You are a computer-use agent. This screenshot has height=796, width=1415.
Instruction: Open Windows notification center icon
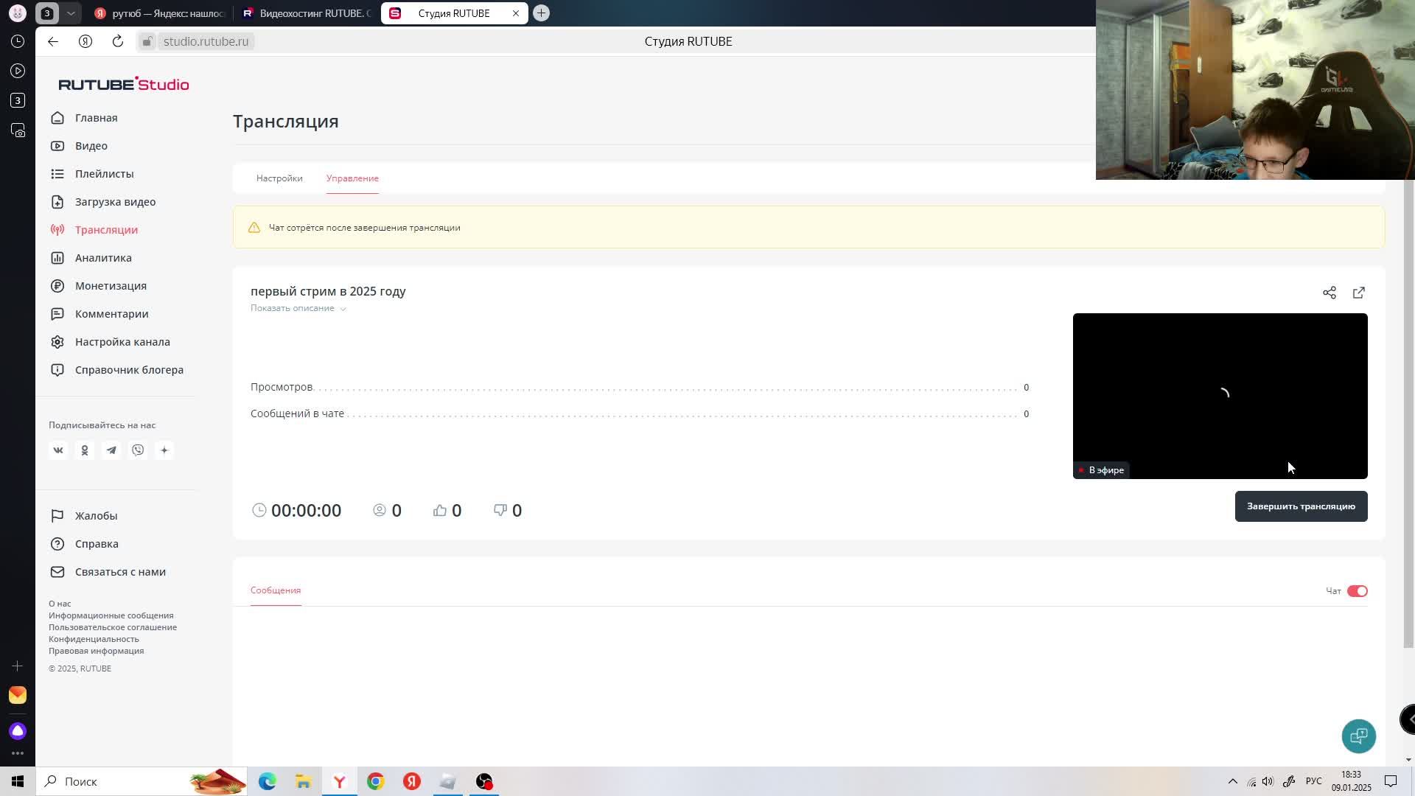pos(1391,781)
